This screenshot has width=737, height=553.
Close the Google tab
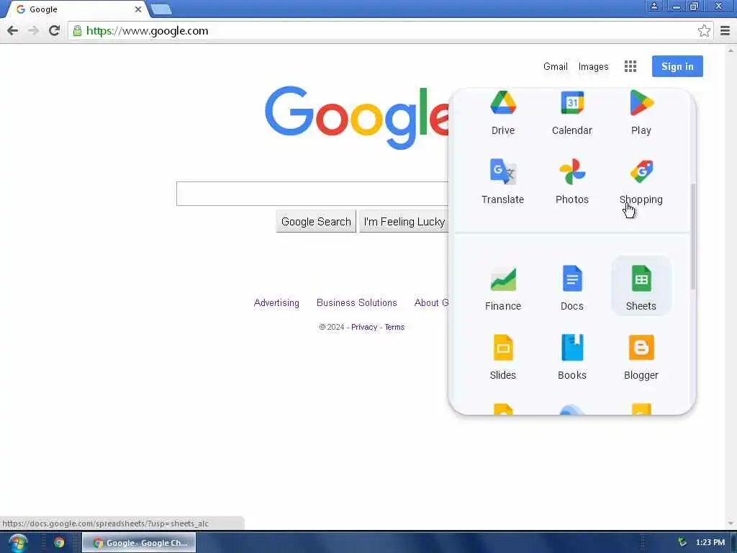137,9
